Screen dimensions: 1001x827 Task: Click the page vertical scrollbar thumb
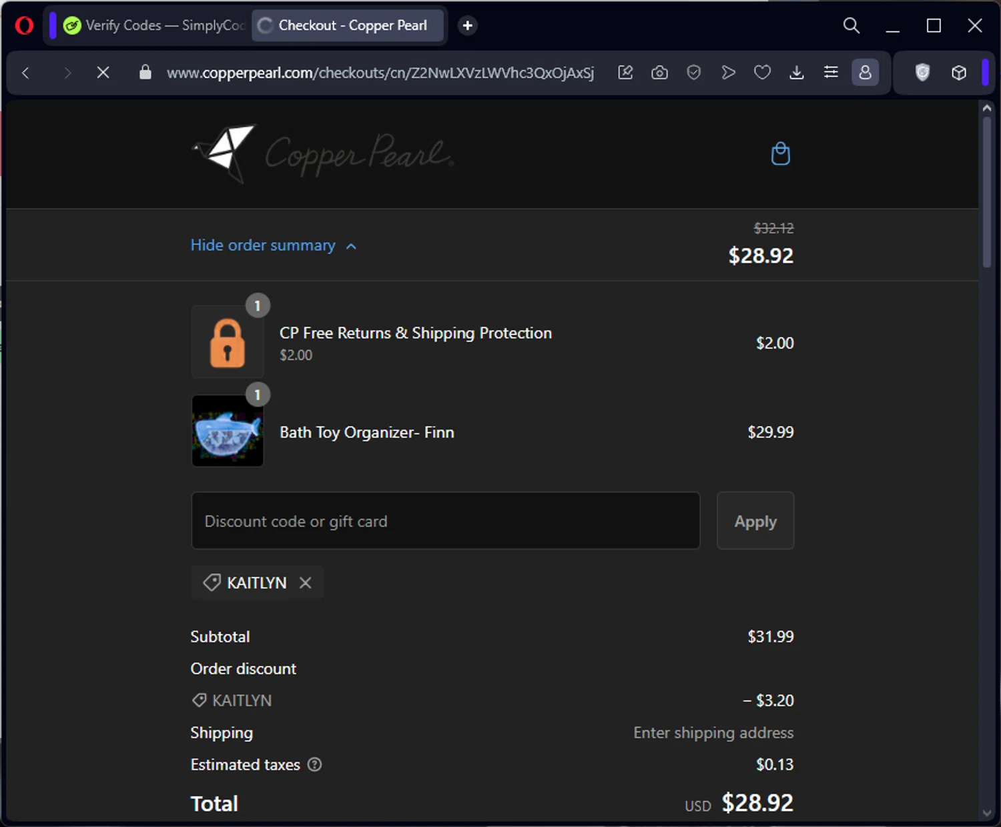point(986,192)
